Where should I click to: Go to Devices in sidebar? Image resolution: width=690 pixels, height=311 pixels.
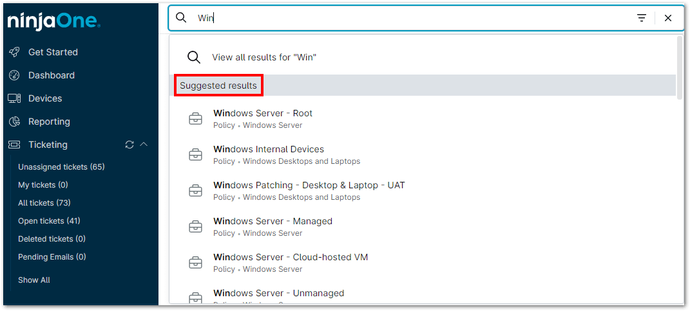(x=44, y=98)
